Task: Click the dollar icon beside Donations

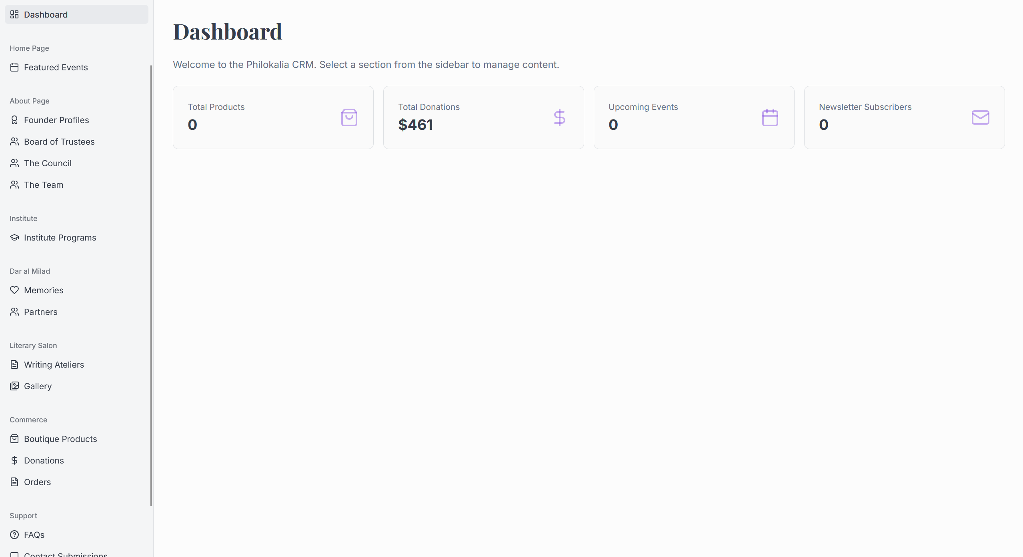Action: coord(14,460)
